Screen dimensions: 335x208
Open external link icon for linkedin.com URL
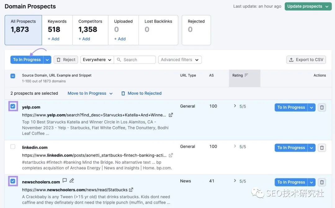tap(171, 155)
